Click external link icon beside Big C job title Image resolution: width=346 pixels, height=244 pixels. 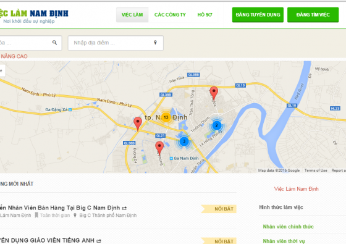click(x=124, y=208)
